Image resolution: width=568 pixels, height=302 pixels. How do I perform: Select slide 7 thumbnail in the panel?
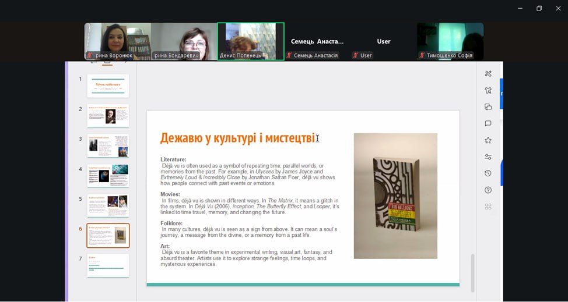click(x=108, y=265)
